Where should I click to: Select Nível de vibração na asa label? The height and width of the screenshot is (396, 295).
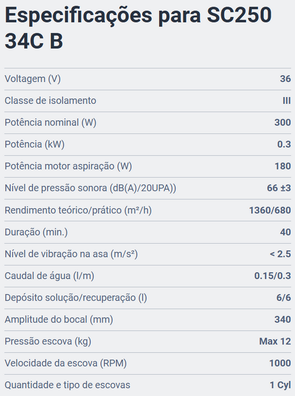71,254
